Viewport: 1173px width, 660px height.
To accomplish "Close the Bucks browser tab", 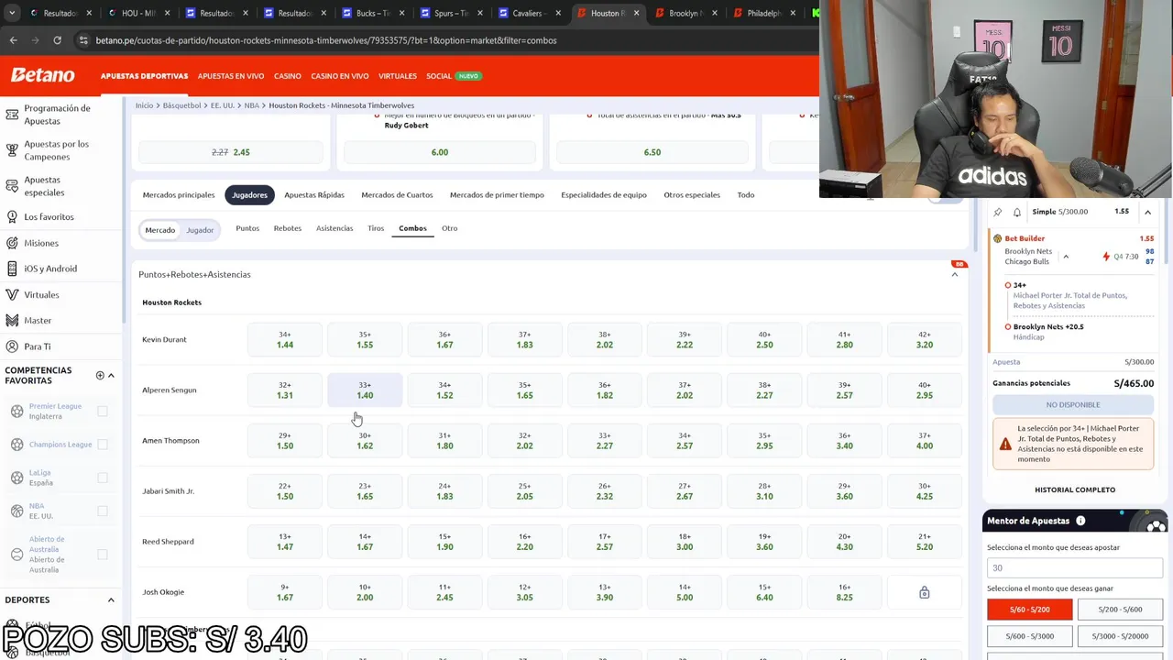I will tap(402, 14).
